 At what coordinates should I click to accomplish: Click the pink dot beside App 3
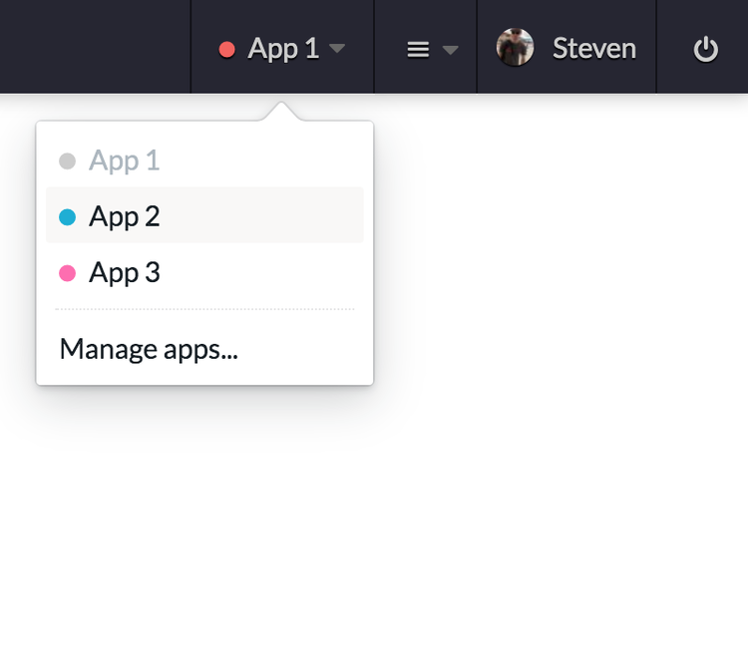pos(67,273)
